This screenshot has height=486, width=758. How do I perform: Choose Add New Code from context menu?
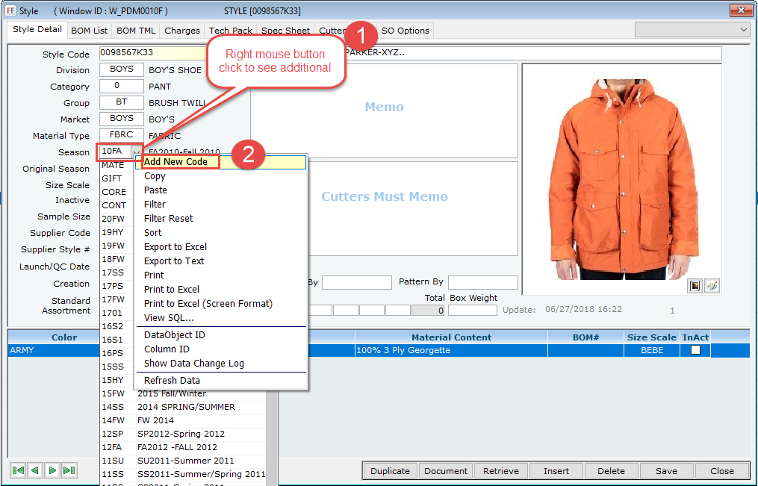point(175,162)
